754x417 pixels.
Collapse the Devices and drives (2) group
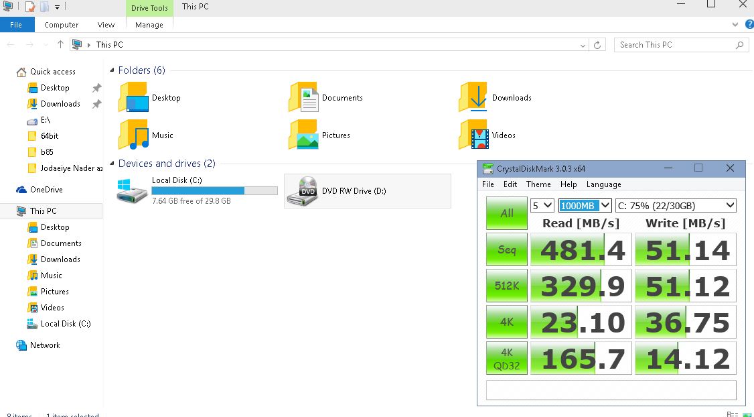point(112,163)
